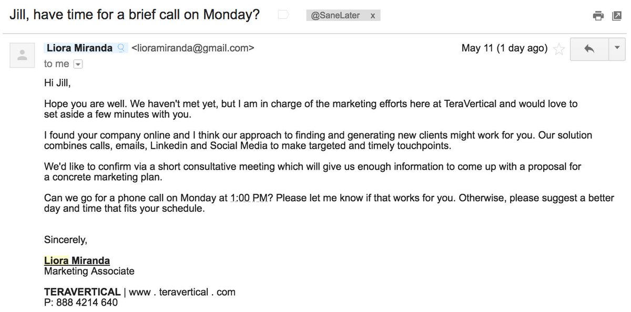Click the sender's avatar placeholder image

point(22,55)
